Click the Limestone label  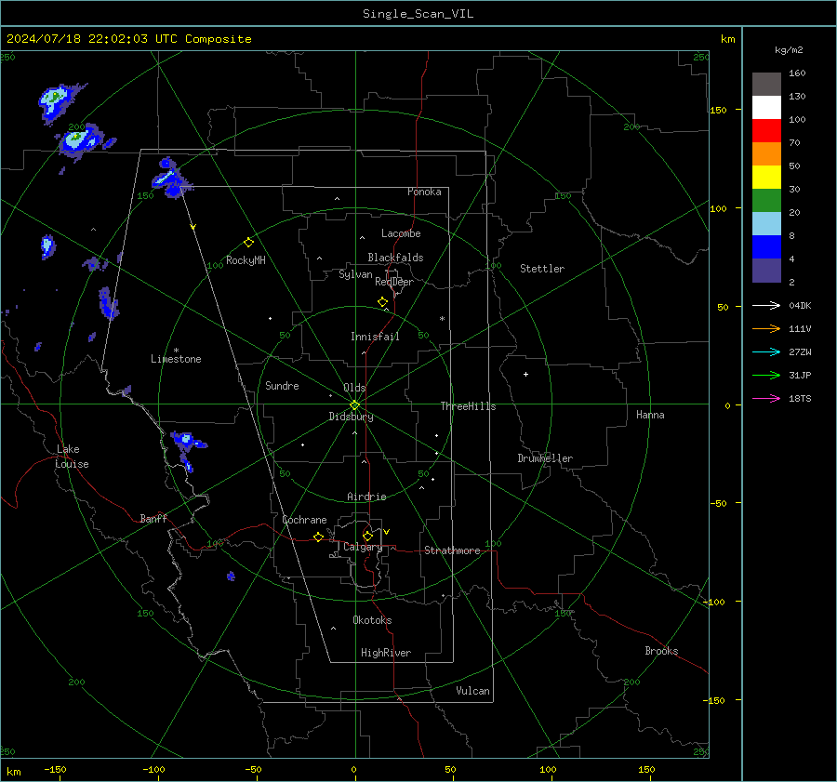176,359
